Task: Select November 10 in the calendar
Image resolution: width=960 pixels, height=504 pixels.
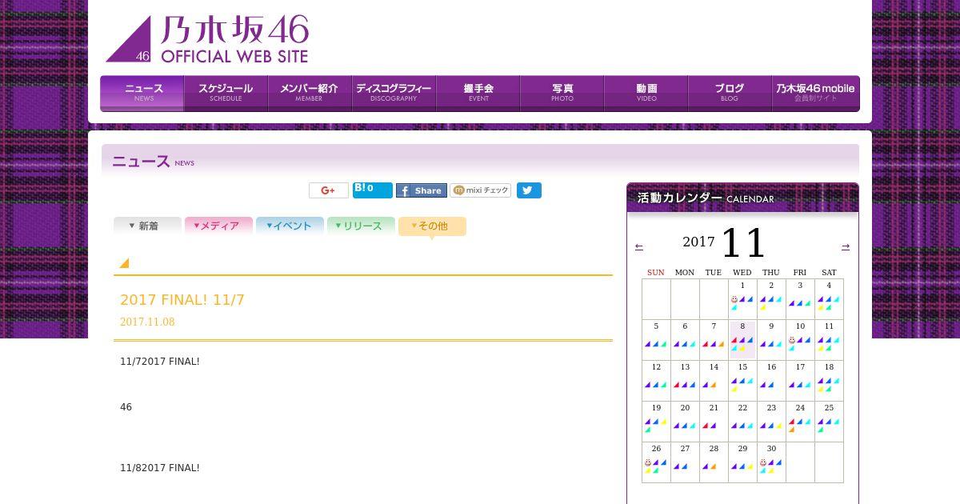Action: tap(800, 339)
